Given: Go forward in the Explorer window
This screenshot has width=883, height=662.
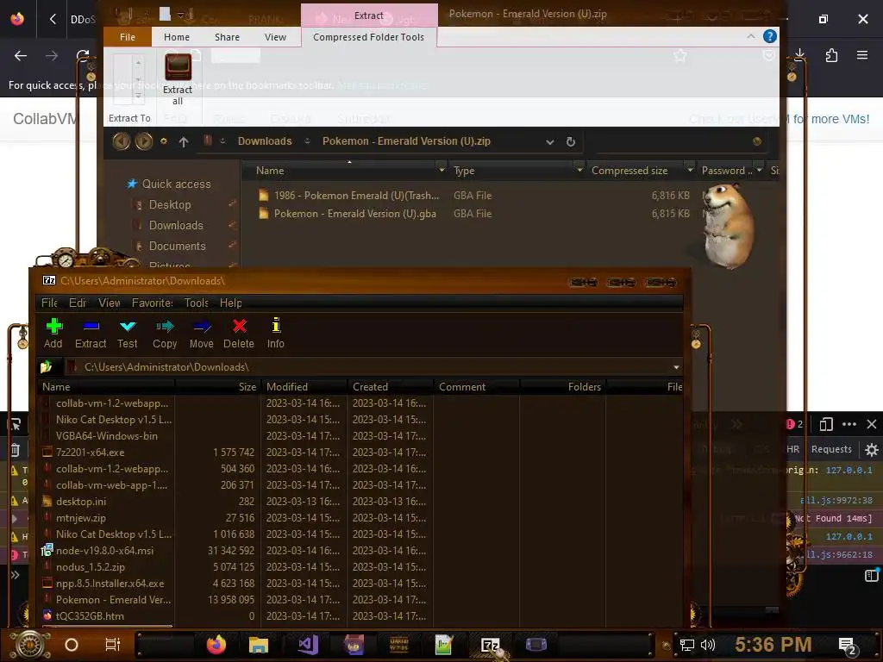Looking at the screenshot, I should 144,141.
